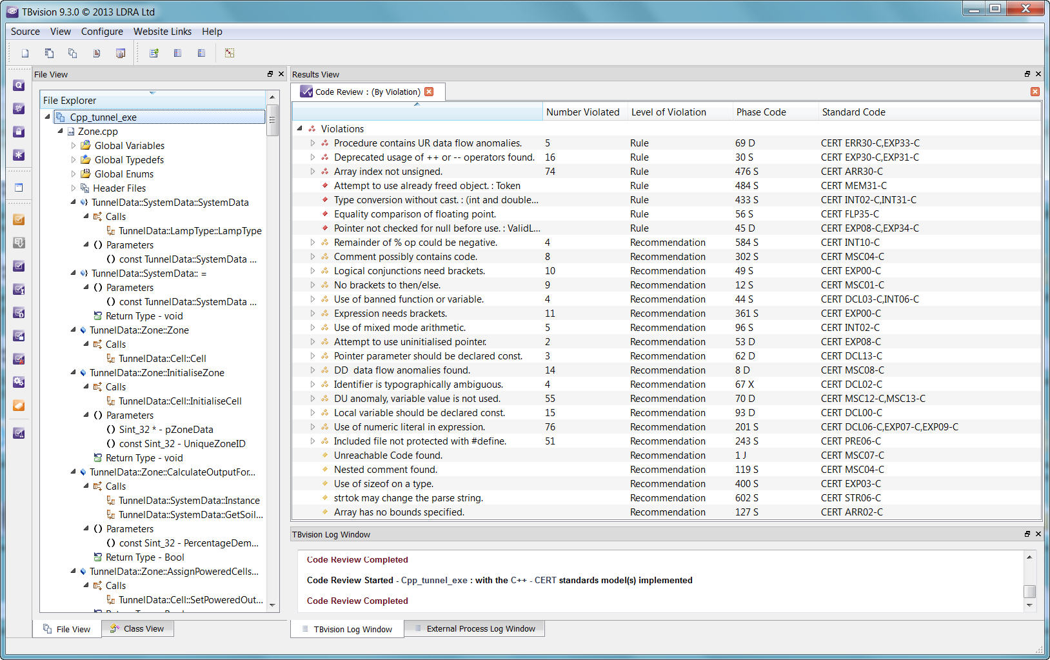
Task: Sort by Number Violated column header
Action: click(582, 112)
